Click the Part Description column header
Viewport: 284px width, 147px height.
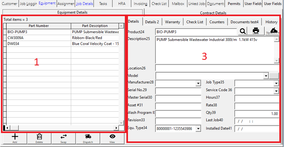(x=95, y=26)
